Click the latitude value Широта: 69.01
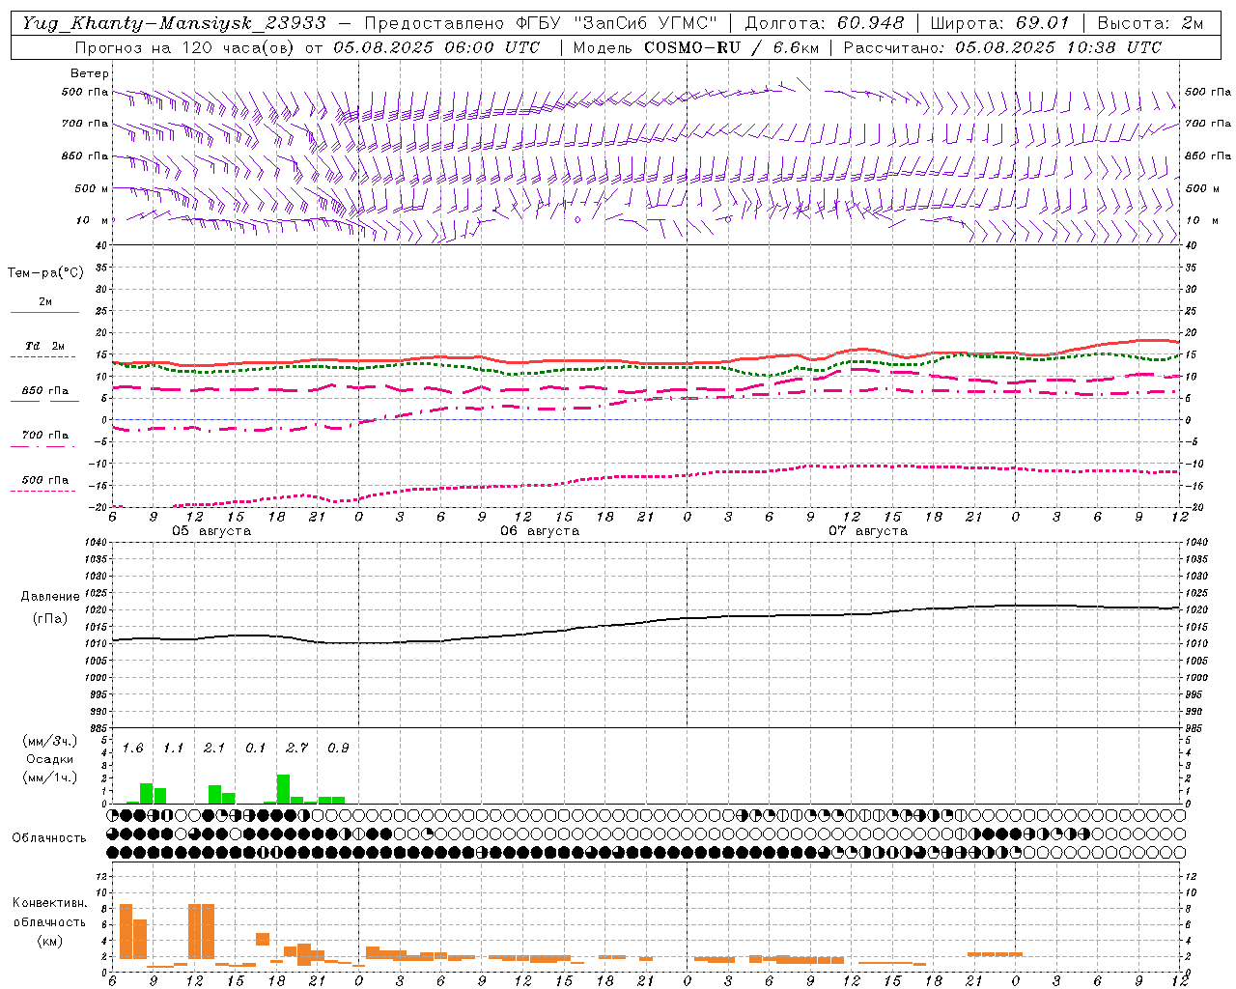Image resolution: width=1236 pixels, height=989 pixels. tap(999, 23)
